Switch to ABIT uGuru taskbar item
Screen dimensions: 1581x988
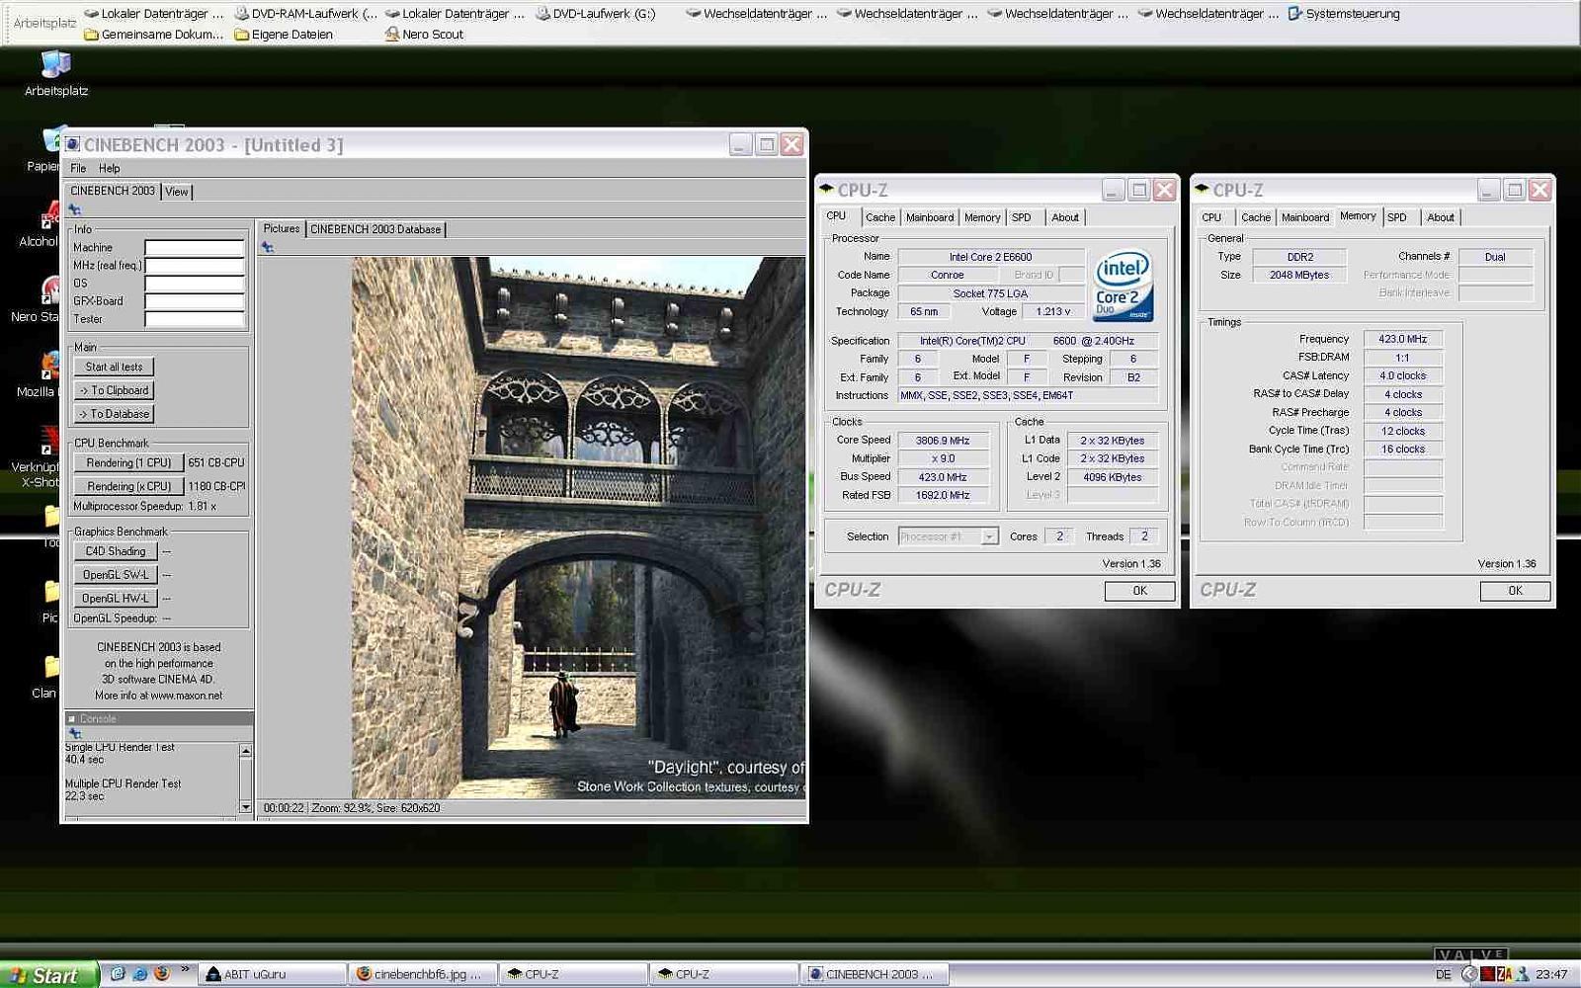(273, 974)
